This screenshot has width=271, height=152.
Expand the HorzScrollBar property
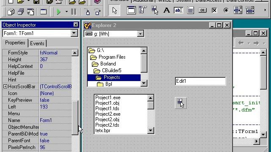pos(5,87)
